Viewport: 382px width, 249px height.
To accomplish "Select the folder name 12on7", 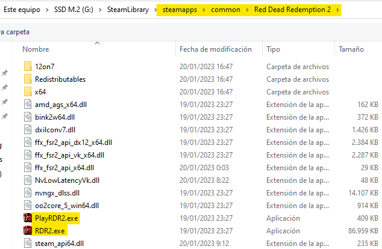I will (x=45, y=66).
